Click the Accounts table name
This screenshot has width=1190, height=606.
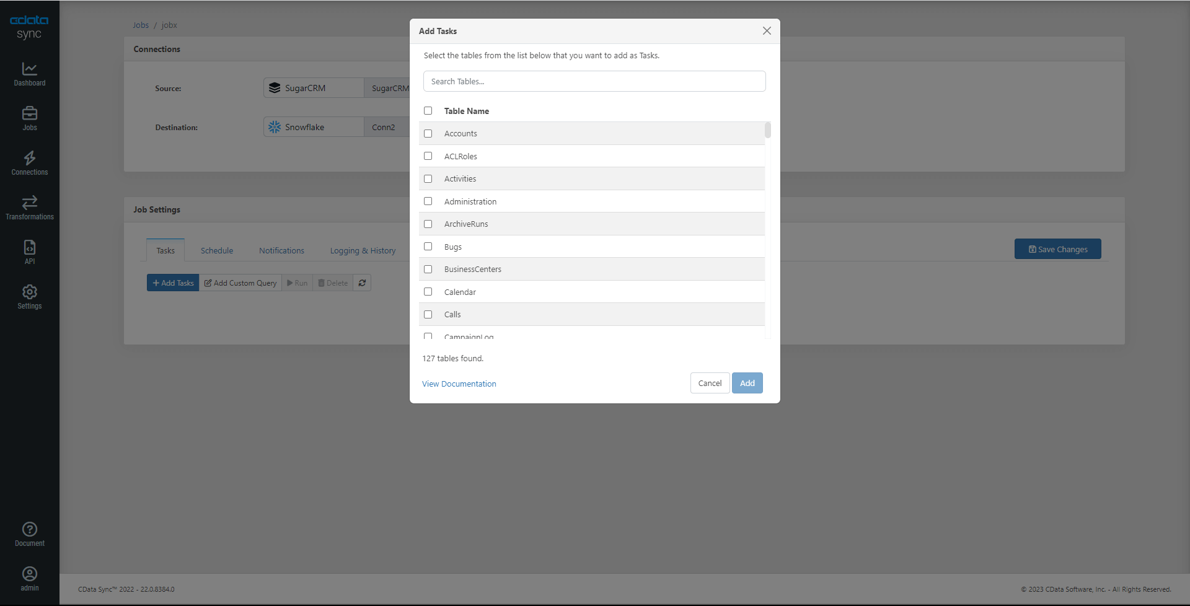pos(461,134)
